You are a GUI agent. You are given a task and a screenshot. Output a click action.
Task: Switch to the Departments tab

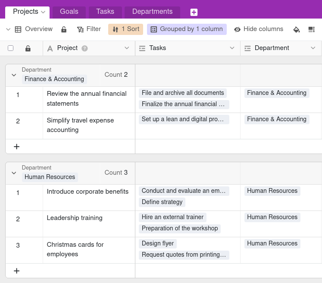pyautogui.click(x=152, y=12)
